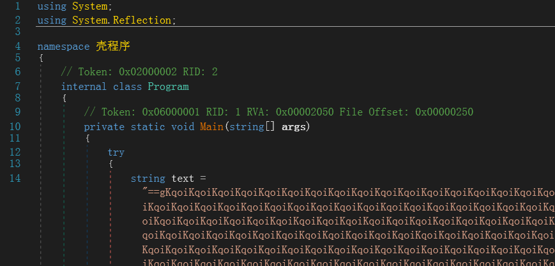Click the args parameter name
The height and width of the screenshot is (266, 555).
[x=296, y=126]
